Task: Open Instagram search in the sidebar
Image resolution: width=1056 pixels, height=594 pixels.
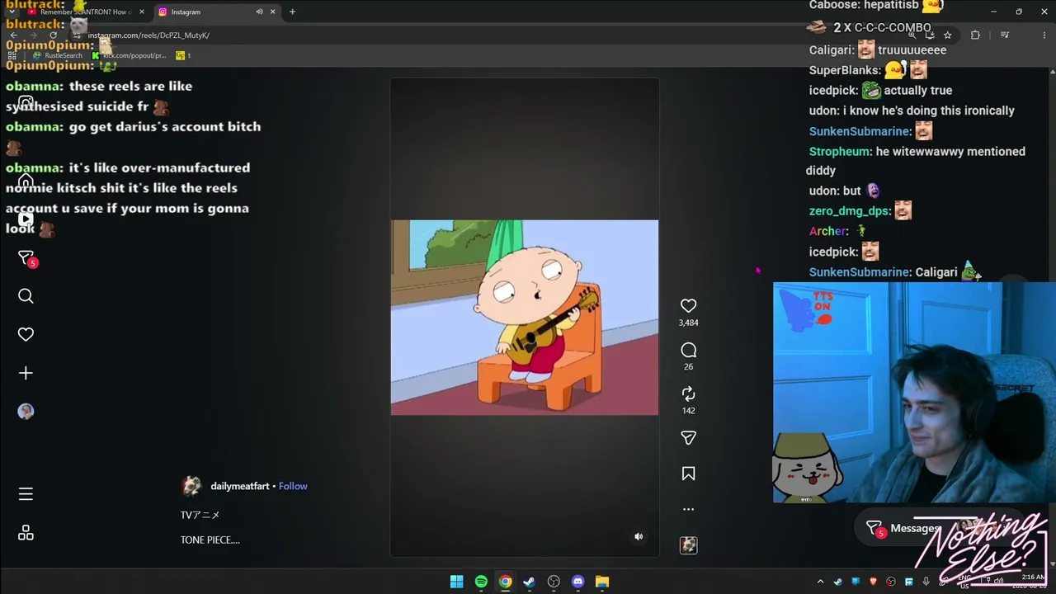Action: click(x=26, y=296)
